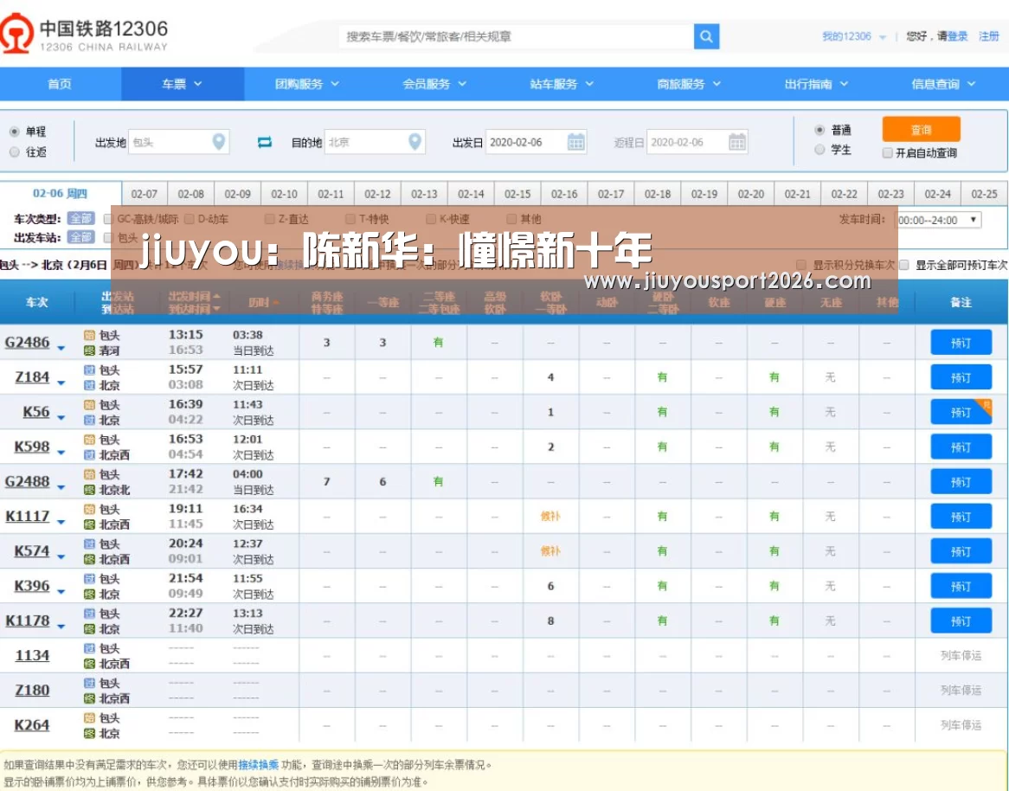Click the duration sort arrow in table header

click(x=275, y=303)
